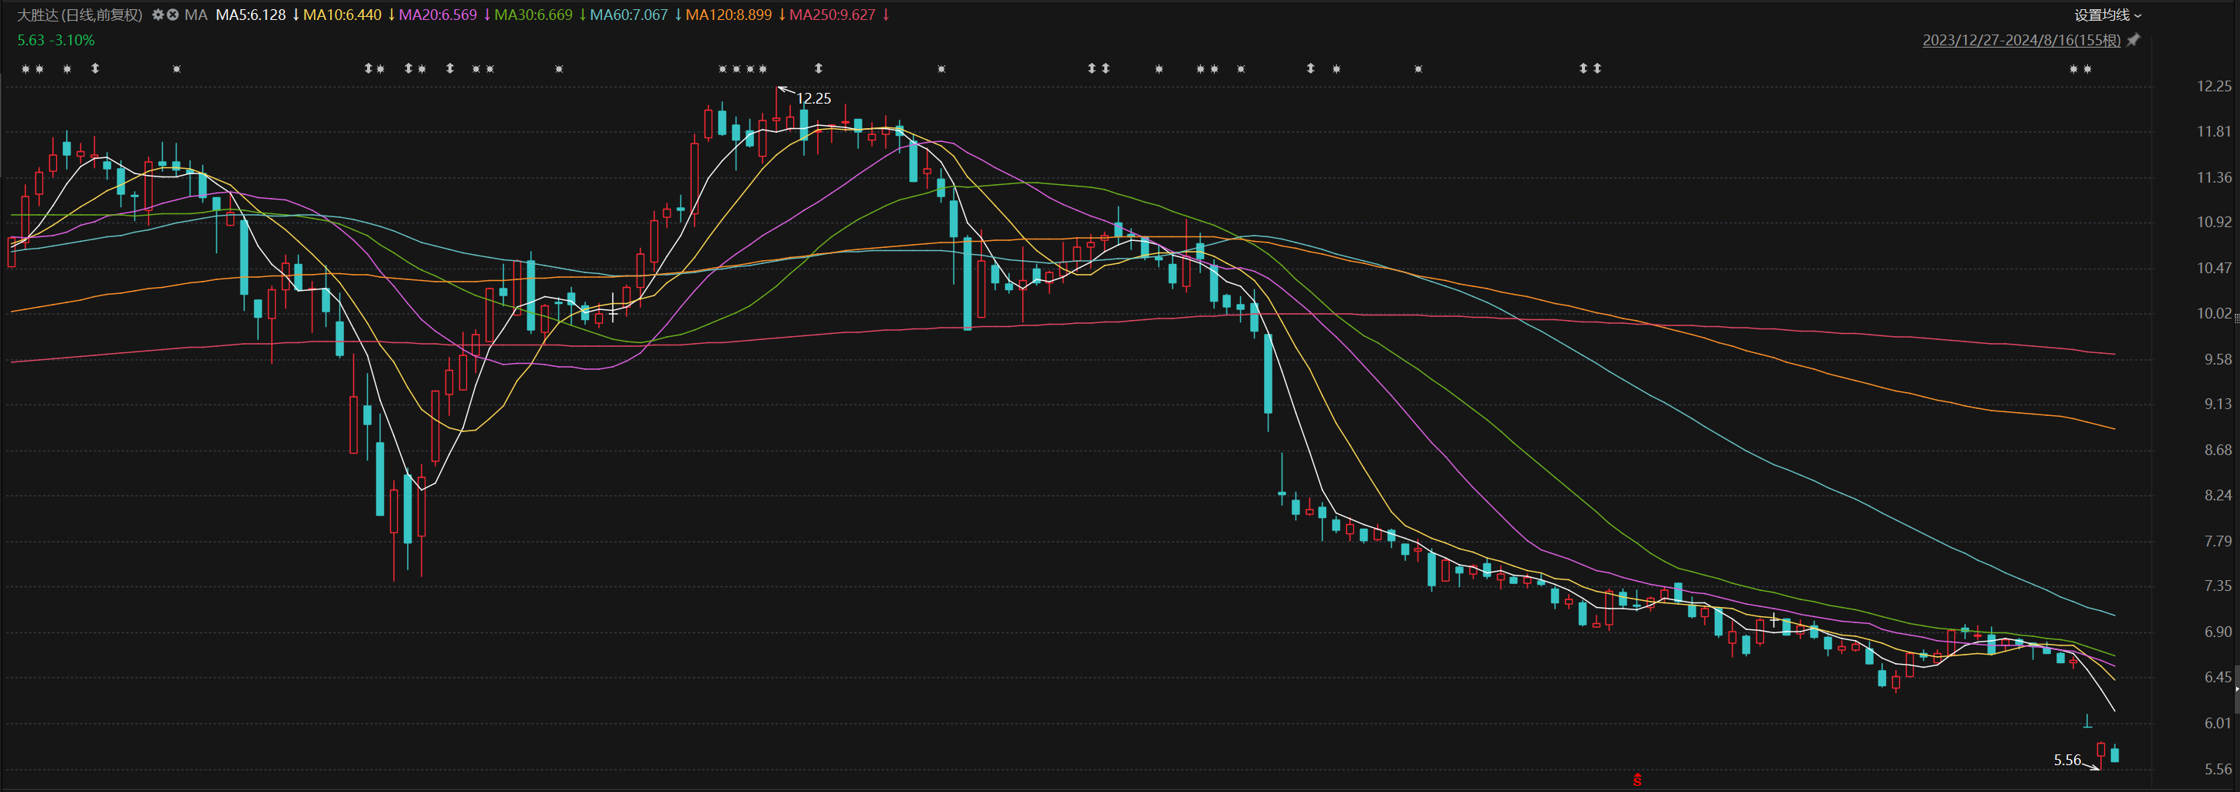This screenshot has height=792, width=2240.
Task: Select the MA250:9.627 legend label
Action: coord(832,15)
